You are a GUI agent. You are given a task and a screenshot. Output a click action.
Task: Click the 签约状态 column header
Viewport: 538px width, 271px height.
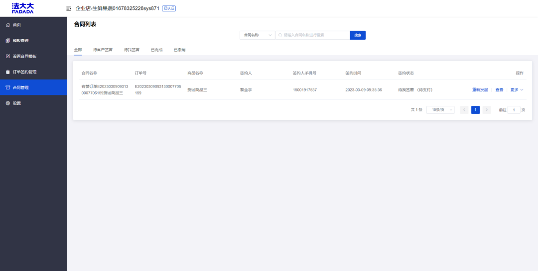click(x=406, y=73)
